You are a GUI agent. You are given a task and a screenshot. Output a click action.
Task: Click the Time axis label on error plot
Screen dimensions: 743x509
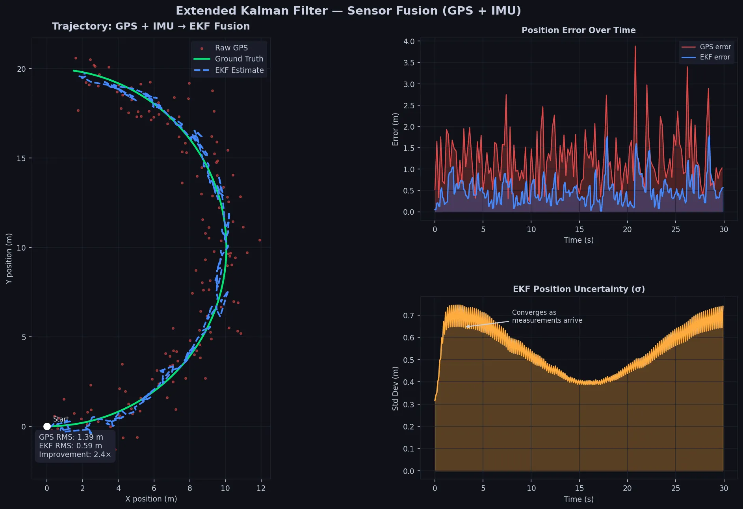(x=578, y=240)
